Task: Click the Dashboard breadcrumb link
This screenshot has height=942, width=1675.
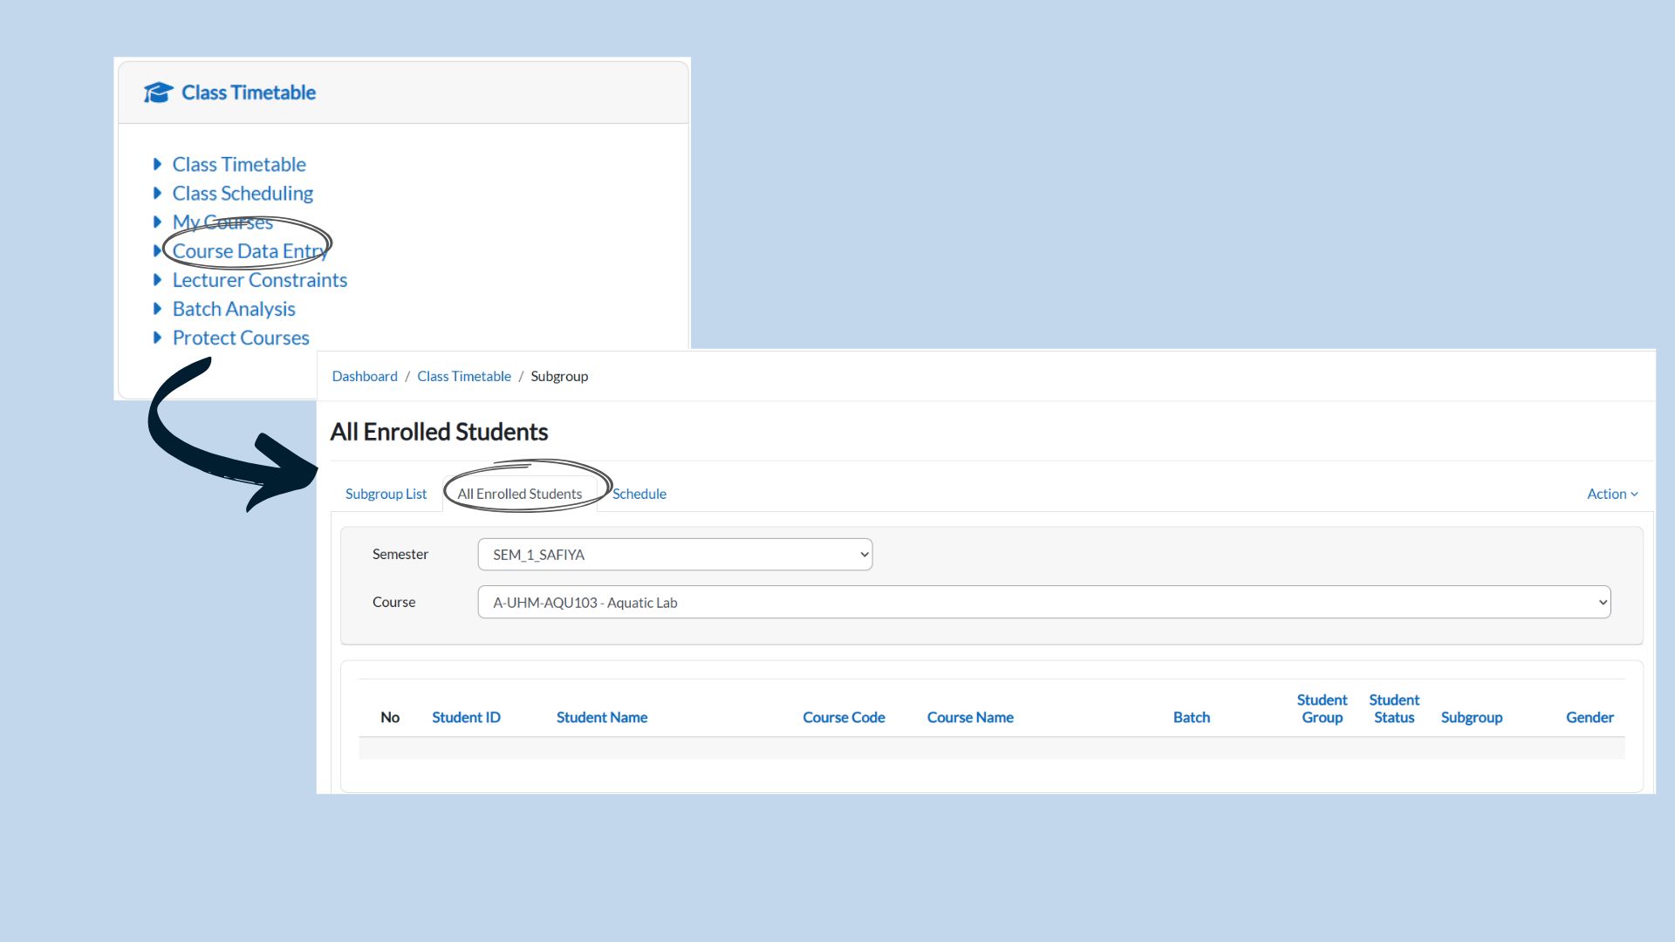Action: pos(364,376)
